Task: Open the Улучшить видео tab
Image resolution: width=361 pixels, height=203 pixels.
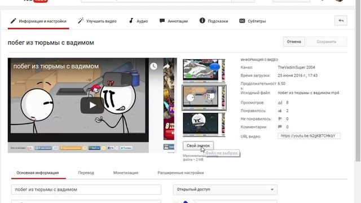Action: [97, 21]
